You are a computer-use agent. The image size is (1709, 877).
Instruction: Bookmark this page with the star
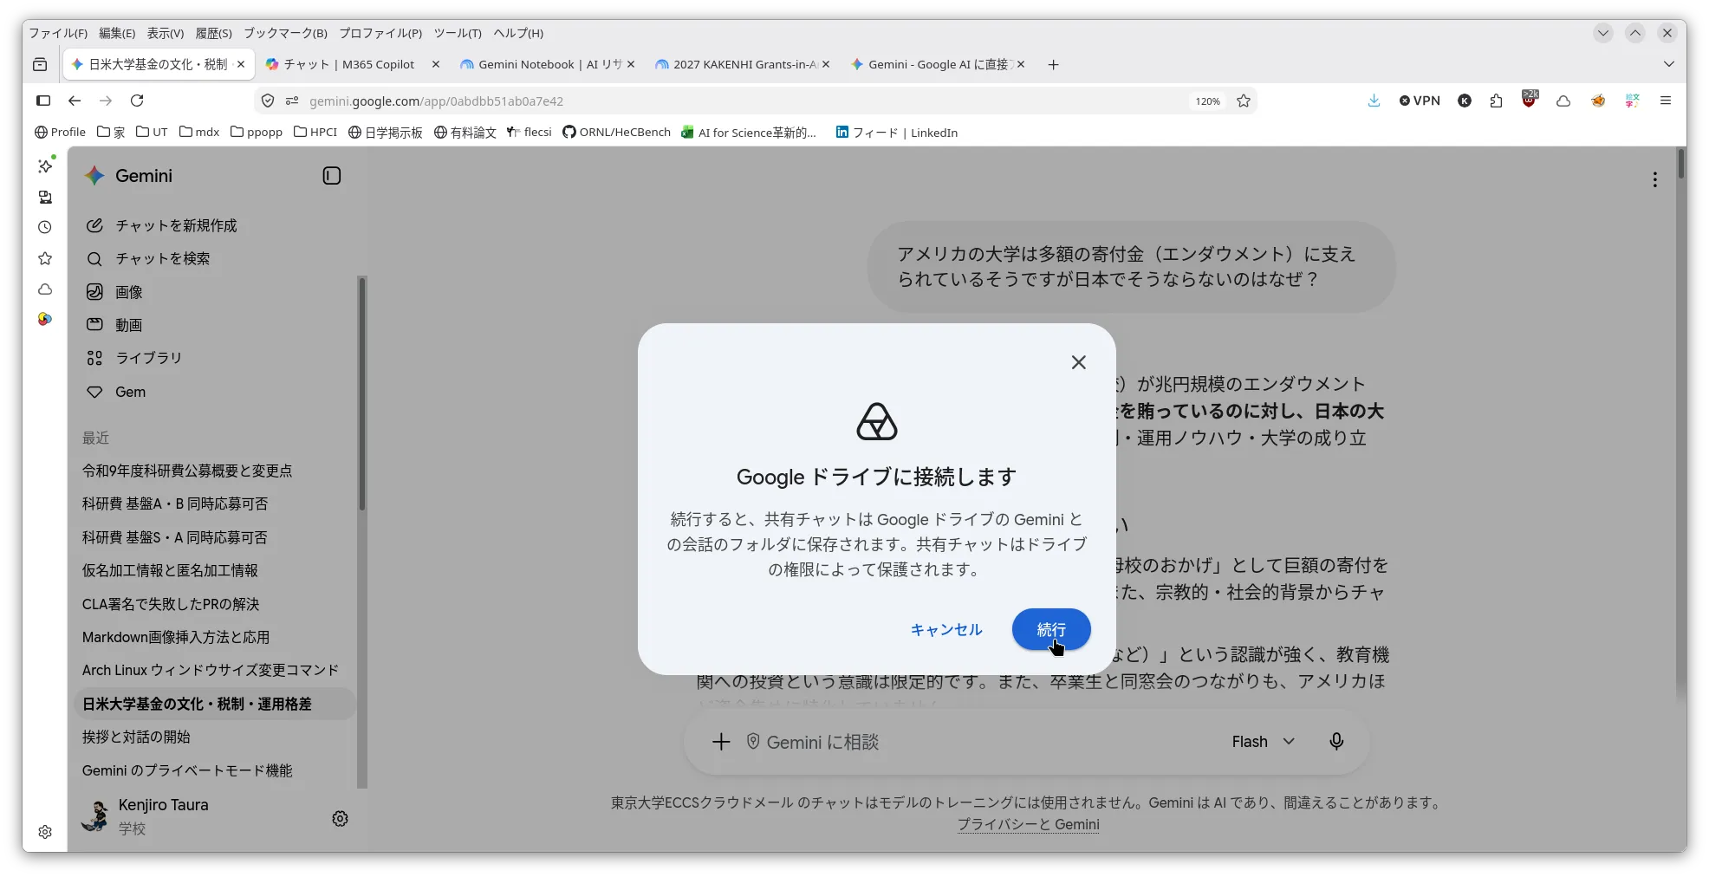tap(1244, 101)
